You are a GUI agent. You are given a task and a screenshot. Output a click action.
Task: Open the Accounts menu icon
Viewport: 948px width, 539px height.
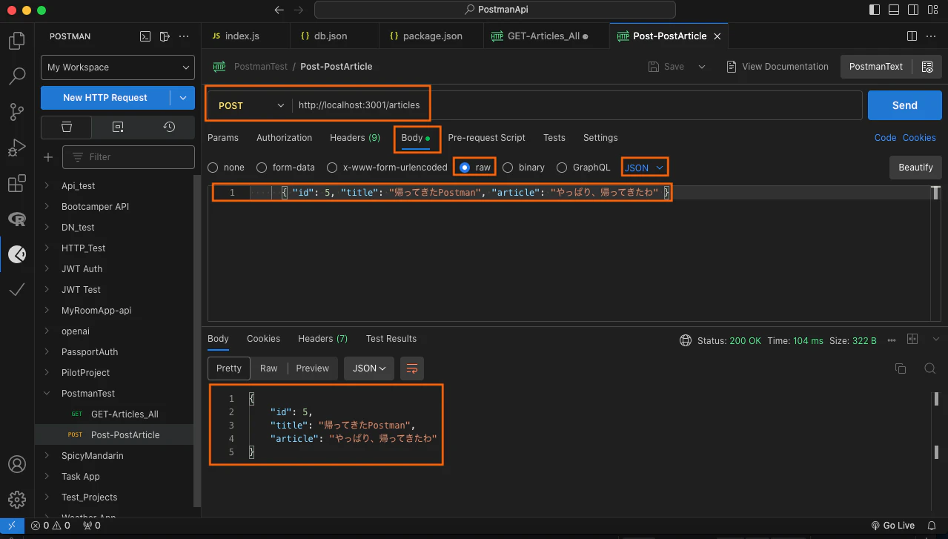16,465
